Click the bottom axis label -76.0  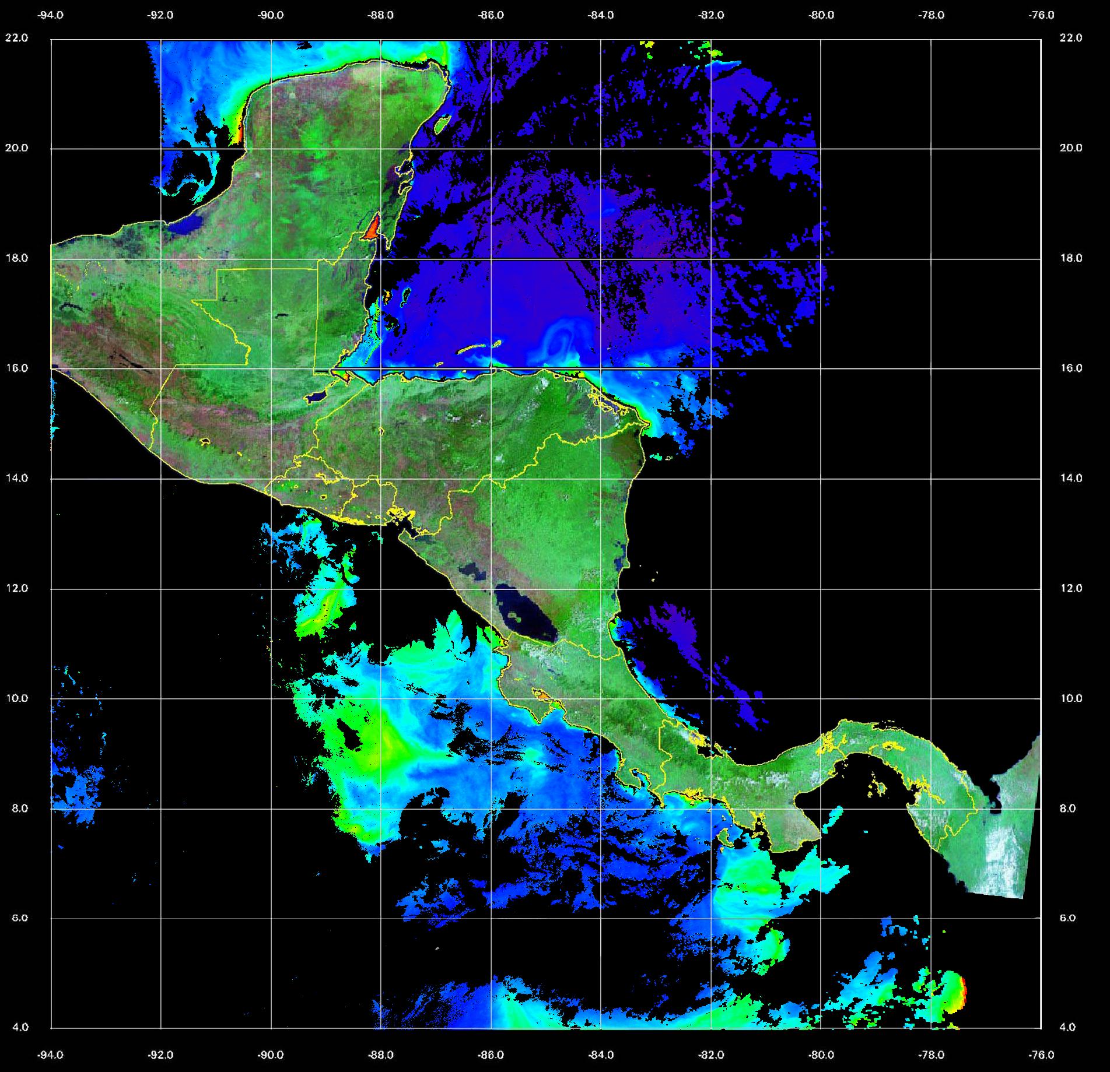click(x=1042, y=1056)
